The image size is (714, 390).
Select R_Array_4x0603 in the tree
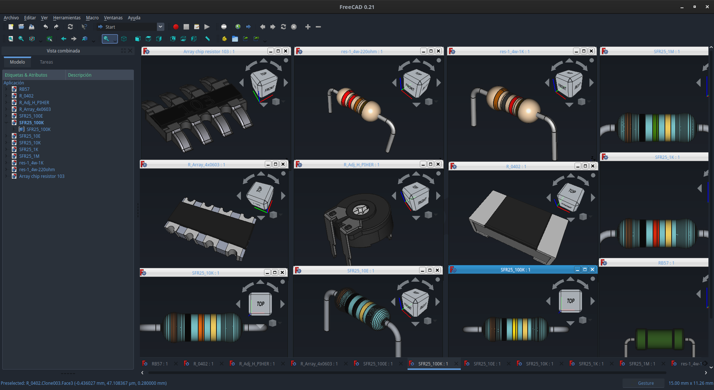pyautogui.click(x=35, y=109)
